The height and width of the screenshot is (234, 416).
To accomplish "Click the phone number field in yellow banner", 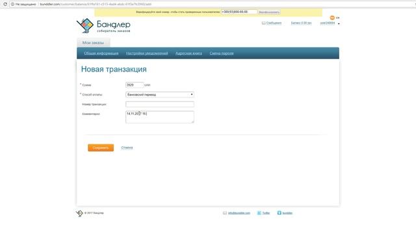I will click(x=239, y=12).
